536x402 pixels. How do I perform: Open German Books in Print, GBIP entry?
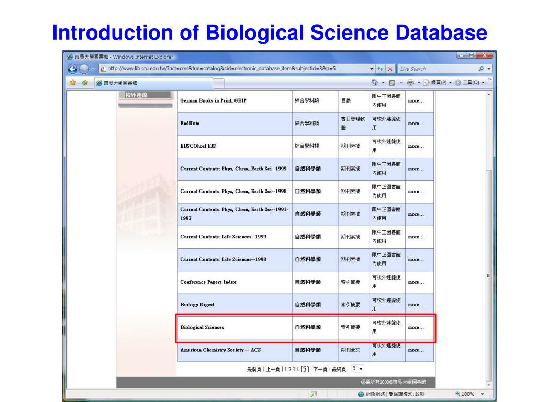coord(213,100)
